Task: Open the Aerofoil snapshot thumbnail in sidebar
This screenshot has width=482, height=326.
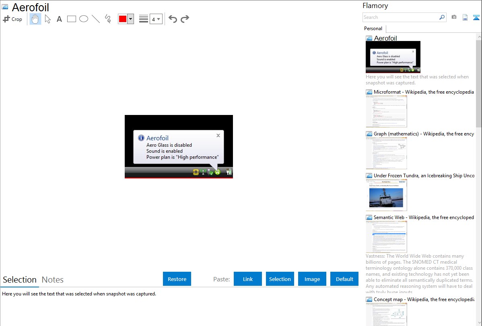Action: click(x=393, y=57)
